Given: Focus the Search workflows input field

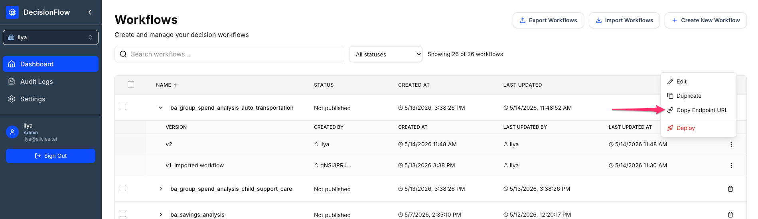Looking at the screenshot, I should pos(229,54).
